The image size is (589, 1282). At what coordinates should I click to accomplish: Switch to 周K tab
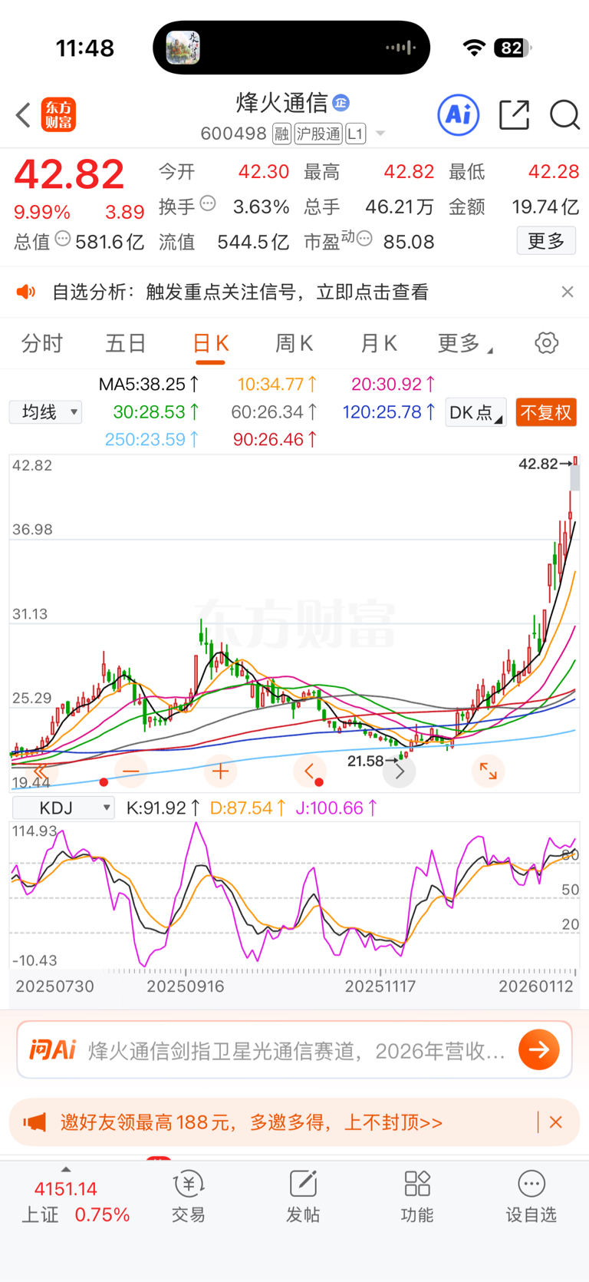tap(294, 343)
